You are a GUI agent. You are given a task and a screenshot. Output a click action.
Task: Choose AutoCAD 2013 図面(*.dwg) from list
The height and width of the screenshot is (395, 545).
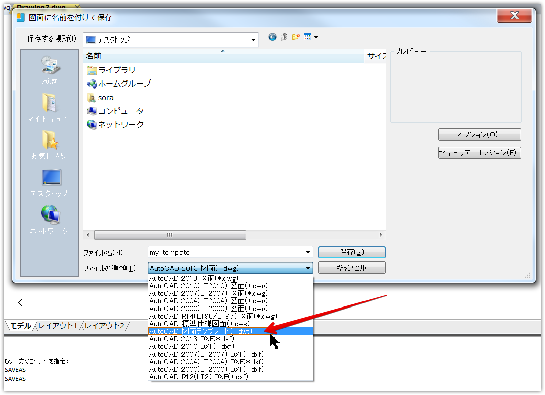[x=231, y=278]
